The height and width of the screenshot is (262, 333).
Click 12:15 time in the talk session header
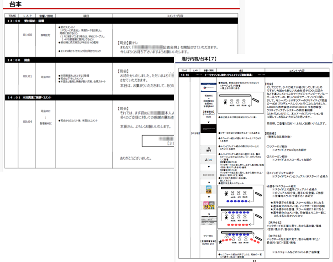(185, 75)
